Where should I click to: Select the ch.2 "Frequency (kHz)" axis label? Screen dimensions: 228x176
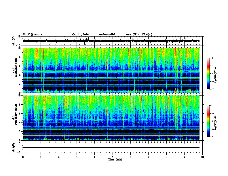click(16, 115)
